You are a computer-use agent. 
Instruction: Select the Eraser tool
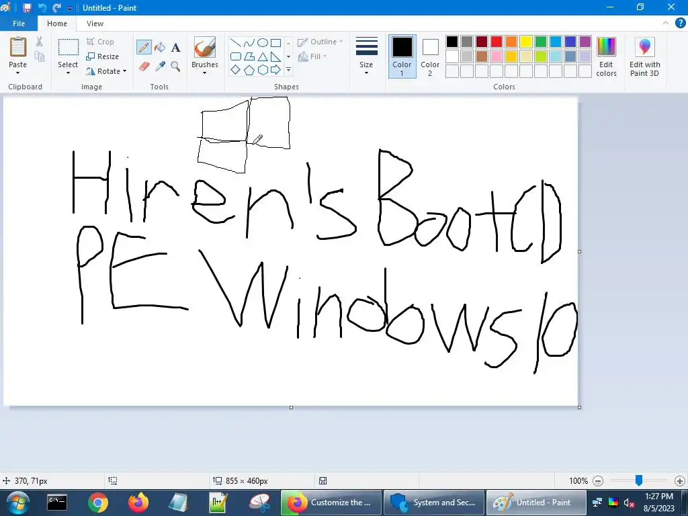(x=144, y=67)
